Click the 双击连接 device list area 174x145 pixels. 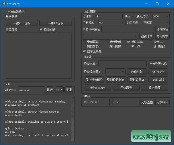[39, 55]
